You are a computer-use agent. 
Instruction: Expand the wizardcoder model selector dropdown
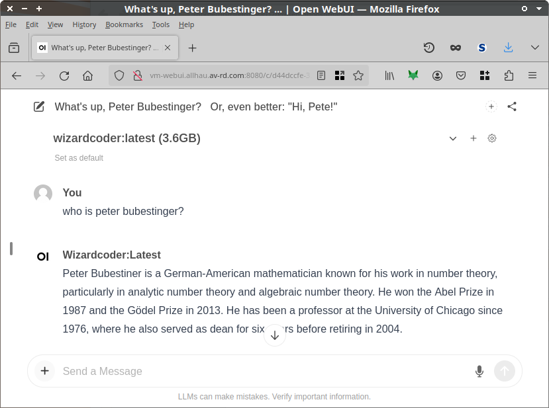click(x=453, y=138)
